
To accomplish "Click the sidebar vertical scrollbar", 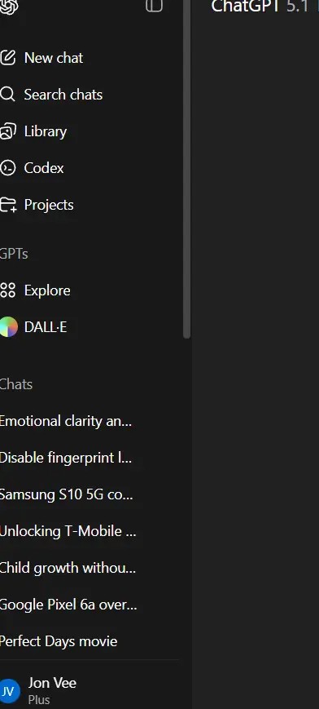I will tap(187, 169).
